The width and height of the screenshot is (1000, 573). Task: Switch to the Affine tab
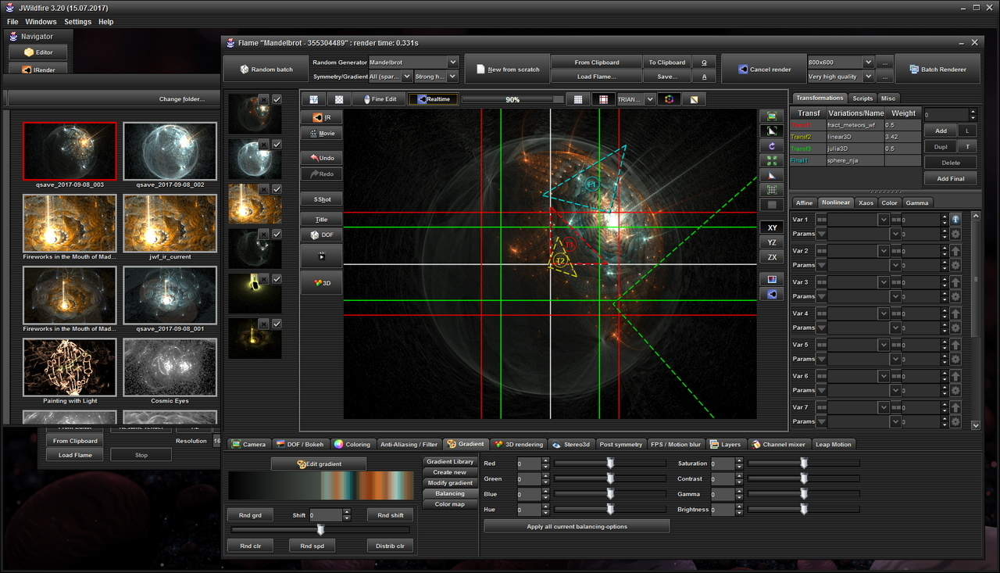click(x=804, y=202)
